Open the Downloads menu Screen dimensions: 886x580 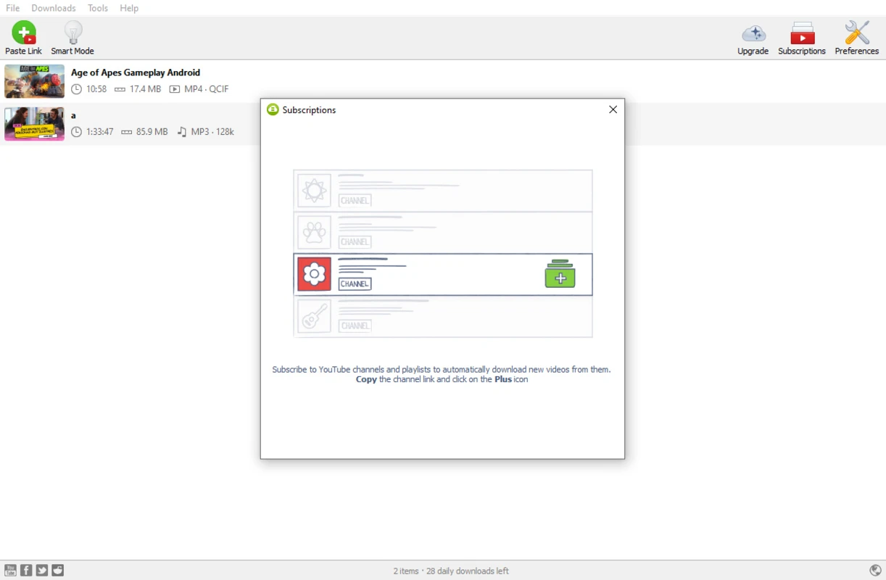pyautogui.click(x=54, y=8)
